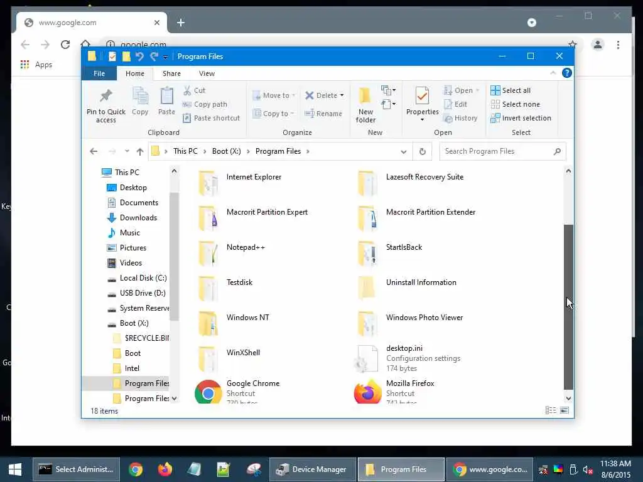Image resolution: width=643 pixels, height=482 pixels.
Task: Expand the address bar history dropdown
Action: tap(404, 152)
